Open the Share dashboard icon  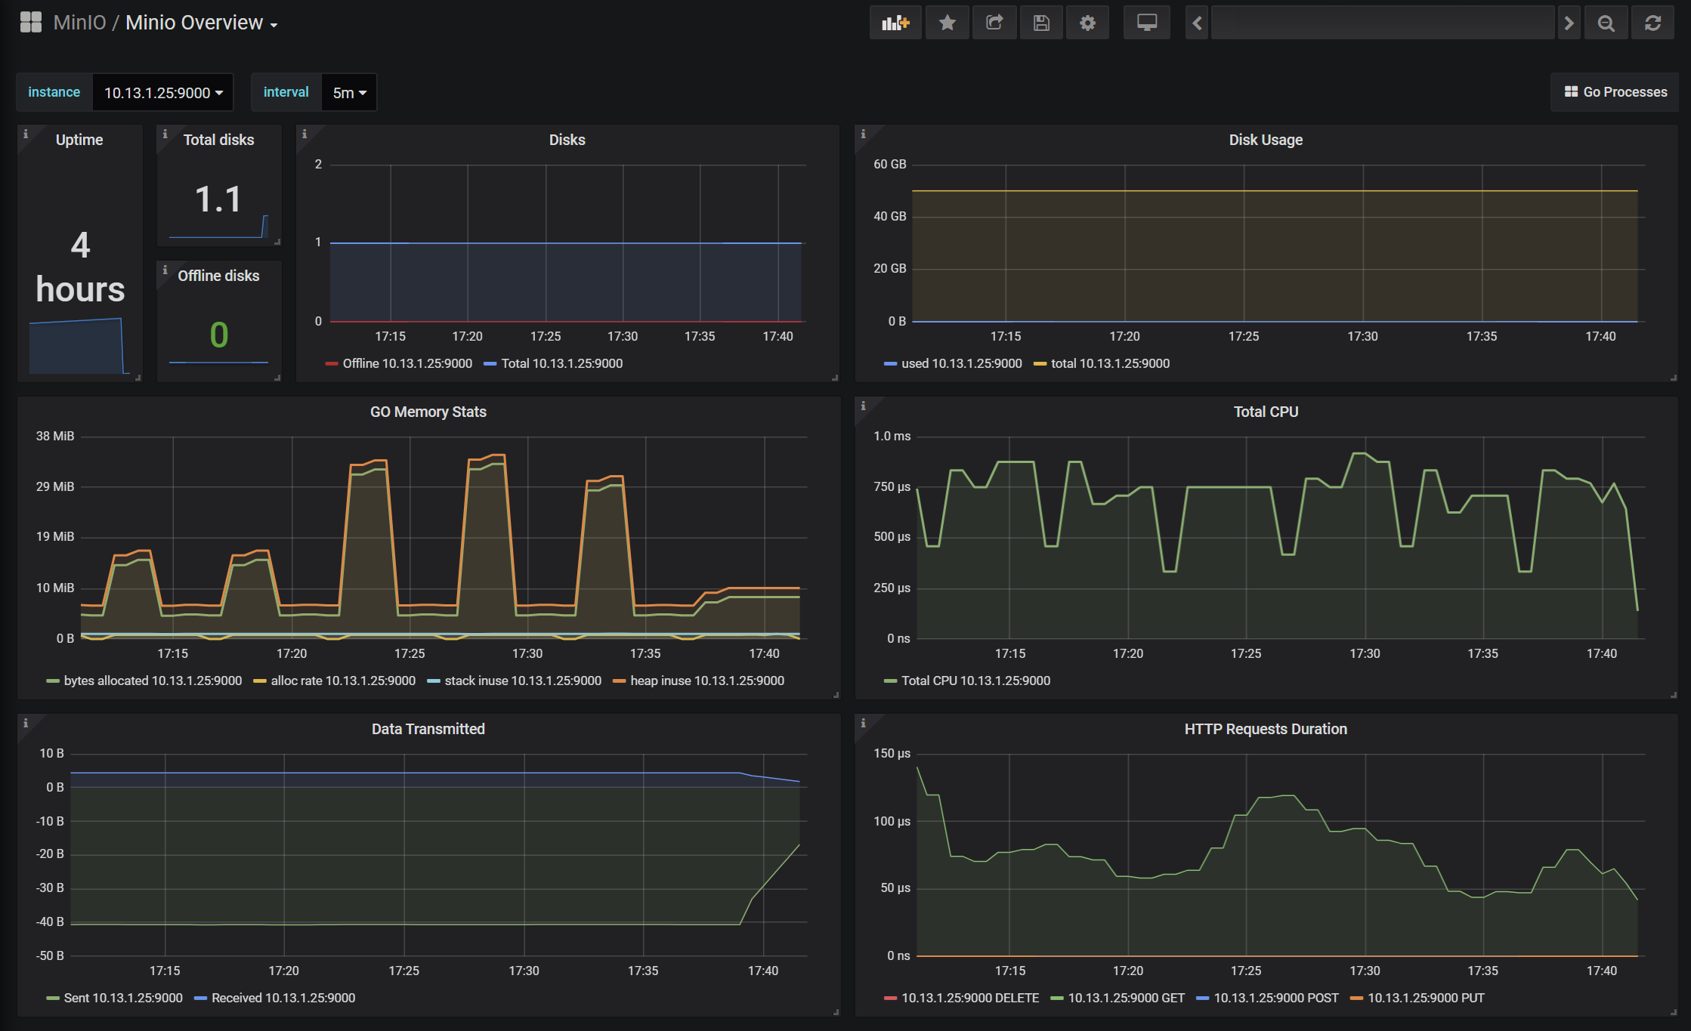[994, 23]
